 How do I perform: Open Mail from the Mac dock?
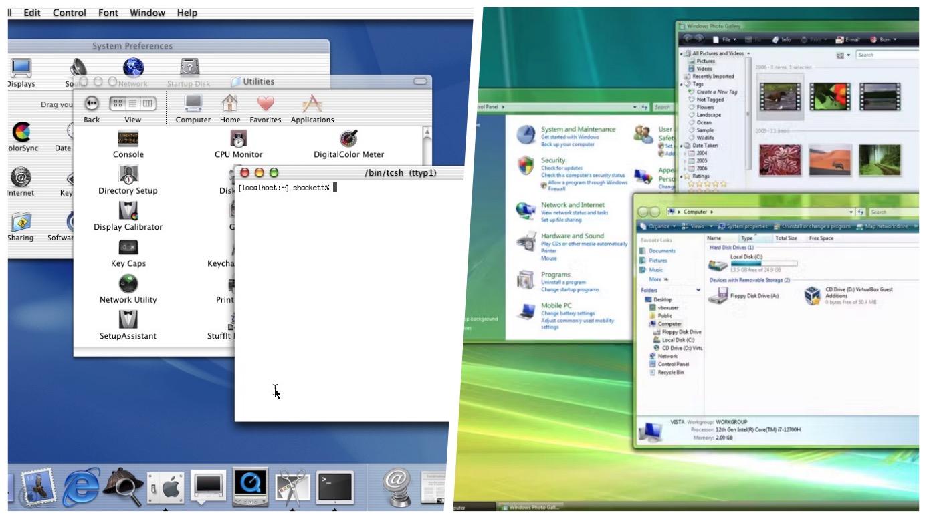[x=37, y=488]
